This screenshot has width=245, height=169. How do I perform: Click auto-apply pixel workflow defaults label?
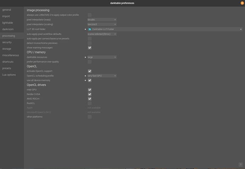click(x=44, y=34)
